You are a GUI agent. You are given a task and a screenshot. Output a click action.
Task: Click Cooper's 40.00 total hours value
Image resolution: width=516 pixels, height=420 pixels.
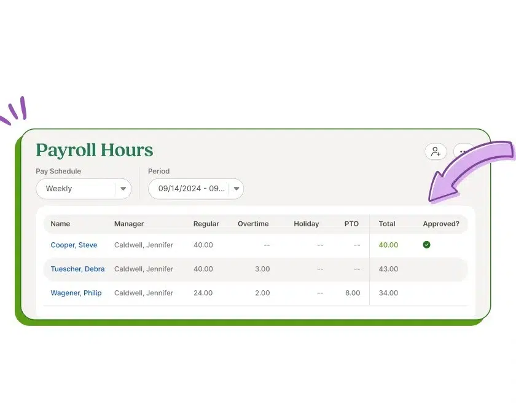click(388, 245)
